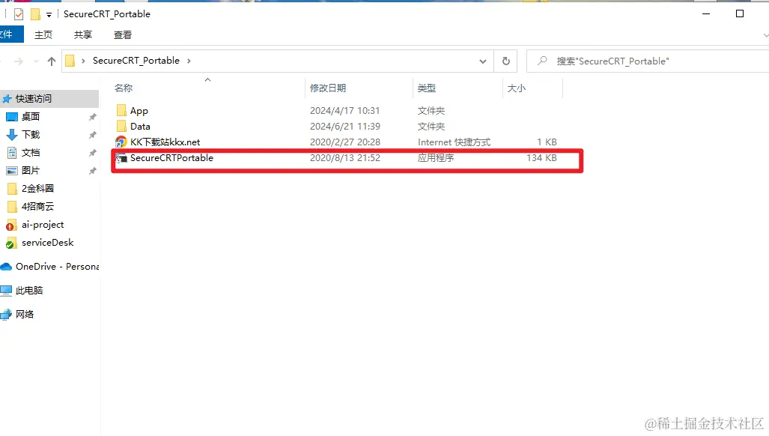Click the new folder icon in title bar
769x436 pixels.
tap(35, 14)
